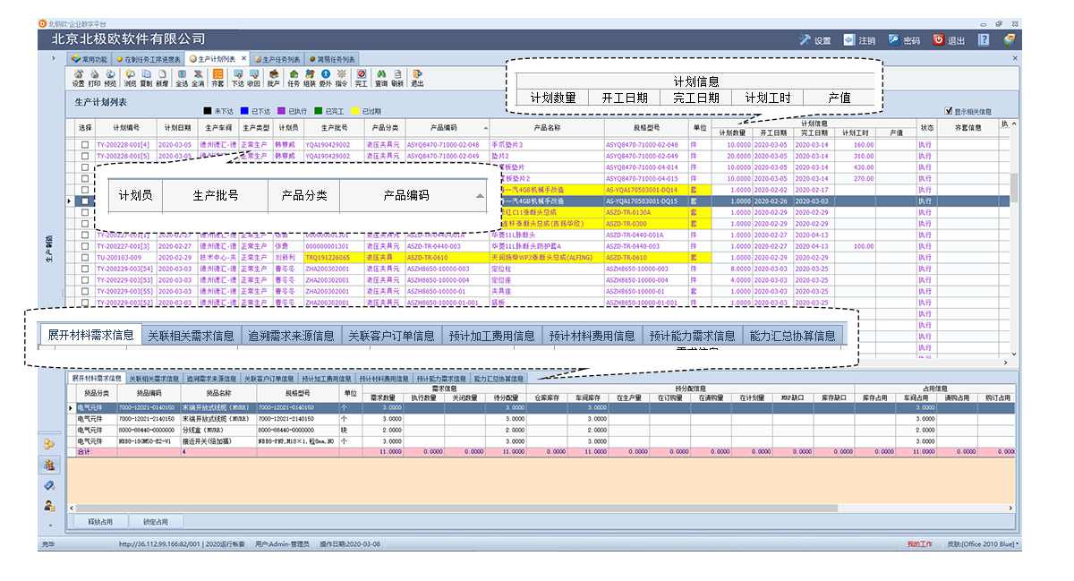Viewport: 1074px width, 581px height.
Task: Open the skin dropdown Office 2010 Blue
Action: (x=983, y=543)
